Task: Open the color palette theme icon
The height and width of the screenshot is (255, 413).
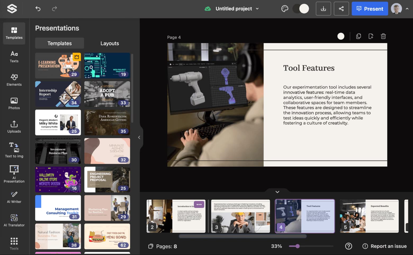Action: point(285,9)
